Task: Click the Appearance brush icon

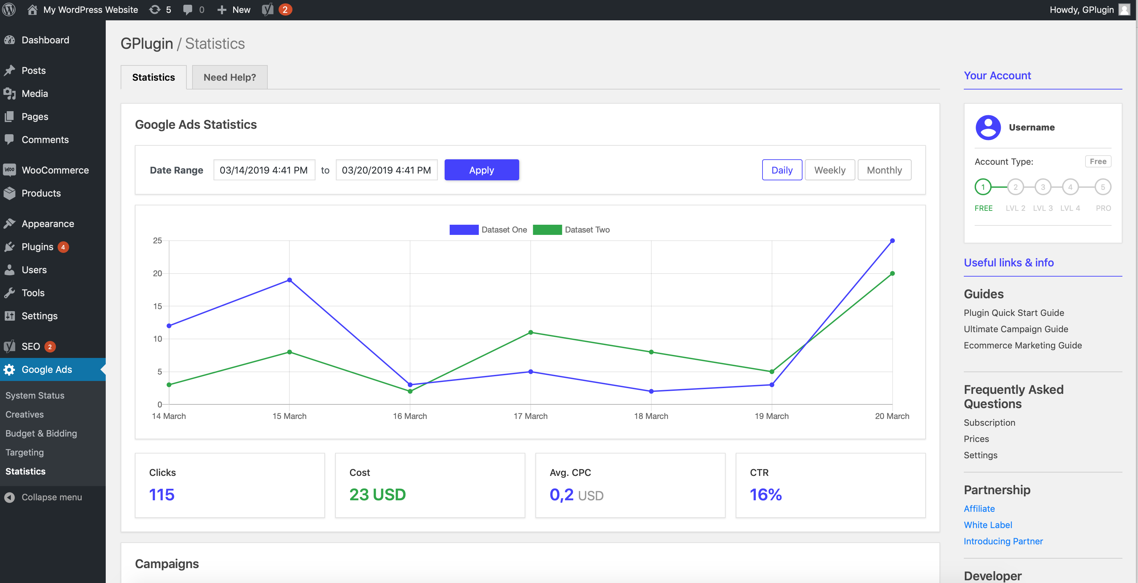Action: pyautogui.click(x=10, y=224)
